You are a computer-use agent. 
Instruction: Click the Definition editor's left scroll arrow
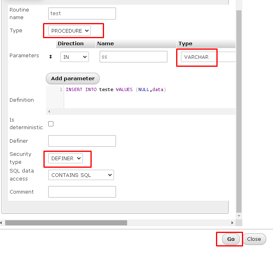point(49,112)
